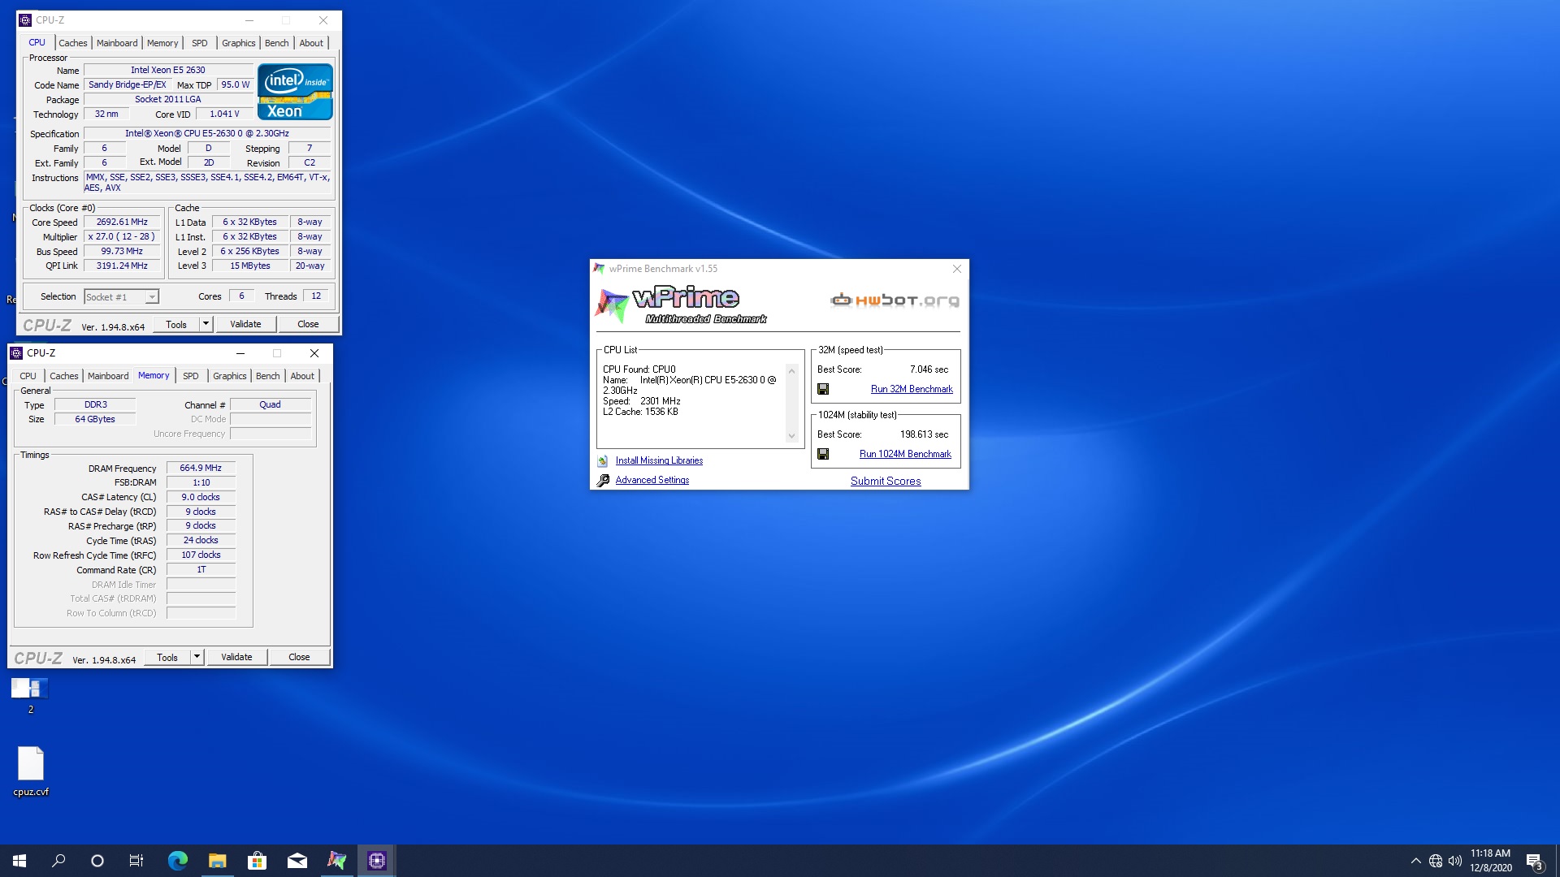
Task: Click the Install Missing Libraries icon
Action: (x=603, y=460)
